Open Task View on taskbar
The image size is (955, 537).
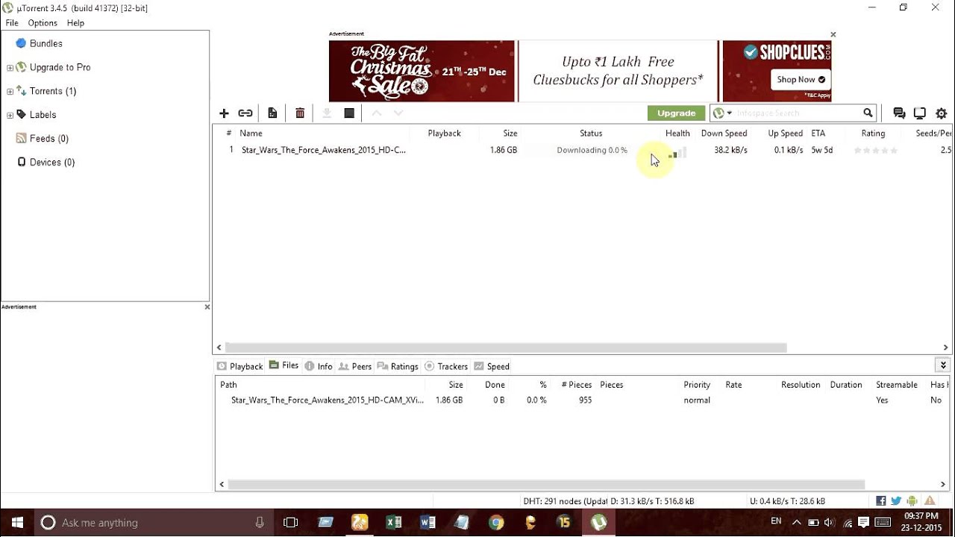[x=291, y=523]
